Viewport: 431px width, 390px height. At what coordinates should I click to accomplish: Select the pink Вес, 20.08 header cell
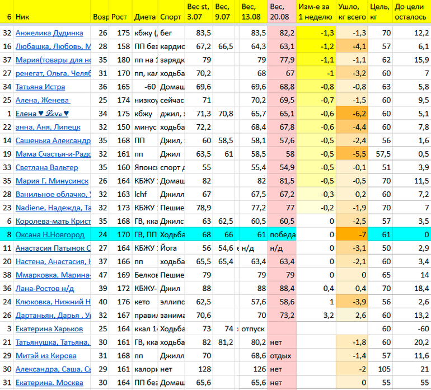pos(282,12)
